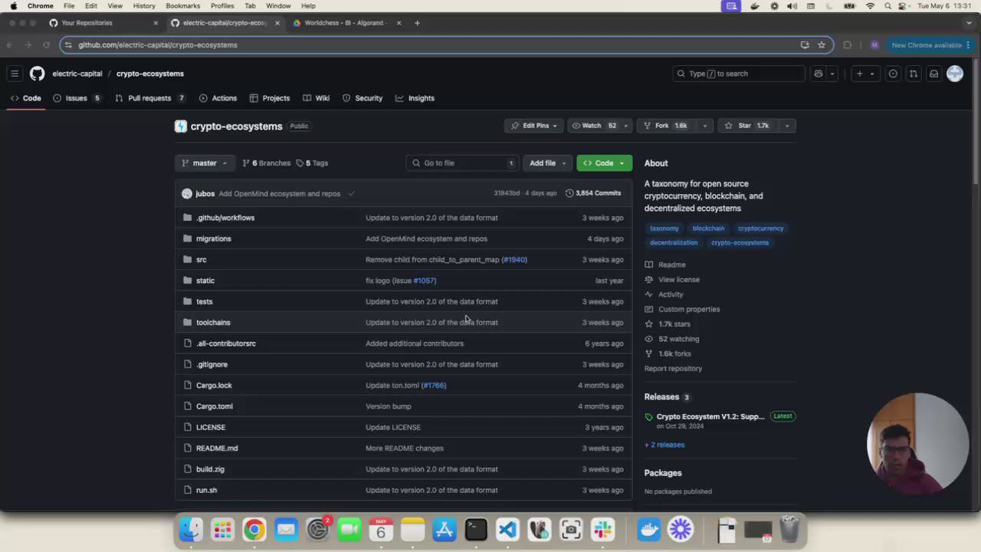Focus the Type / to search field

(739, 74)
